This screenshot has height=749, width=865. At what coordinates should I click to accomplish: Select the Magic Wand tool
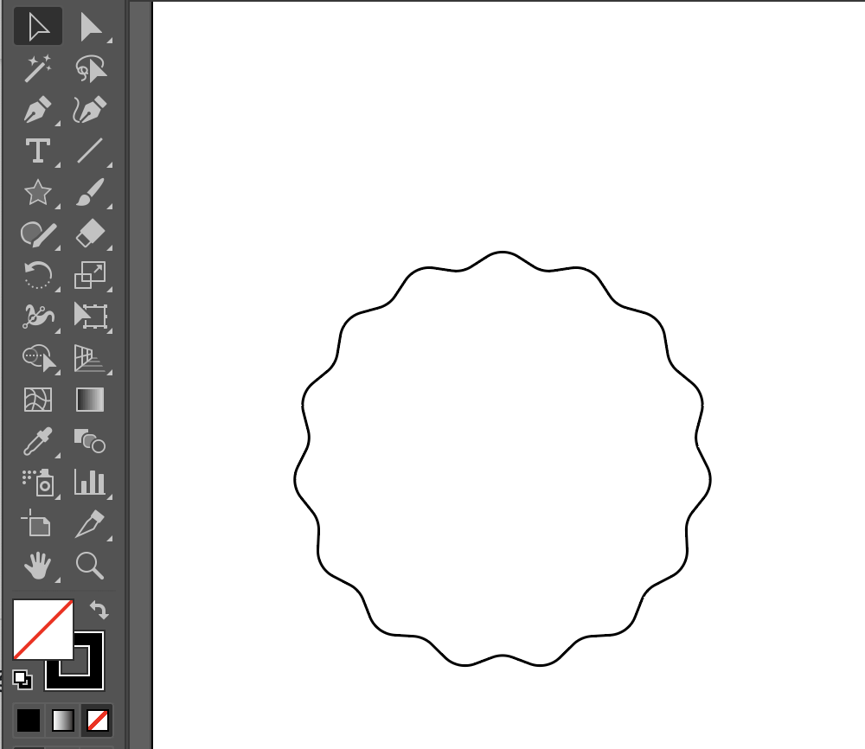click(37, 68)
